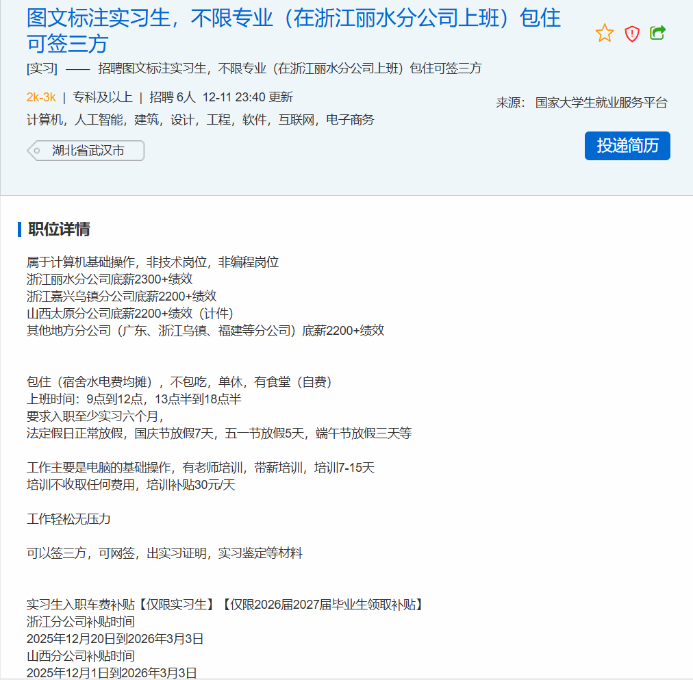693x680 pixels.
Task: Click the orange star favorite icon
Action: [x=605, y=33]
